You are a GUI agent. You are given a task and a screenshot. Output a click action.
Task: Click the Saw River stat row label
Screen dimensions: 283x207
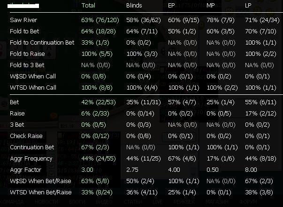point(23,21)
